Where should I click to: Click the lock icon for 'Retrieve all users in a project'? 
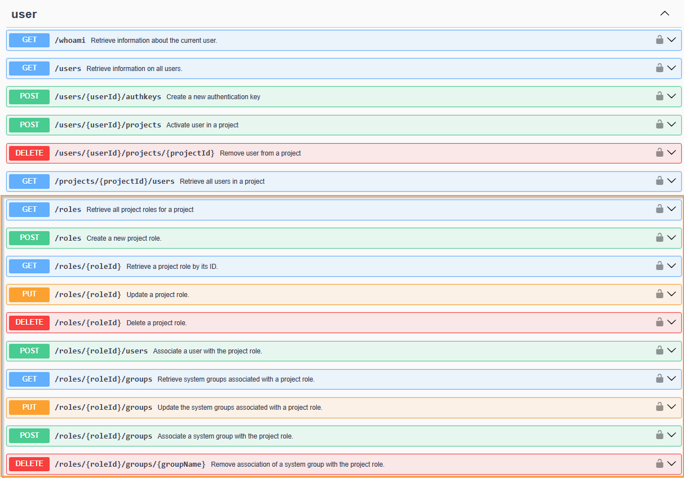659,180
